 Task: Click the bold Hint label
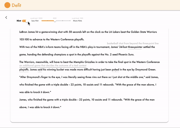click(x=19, y=21)
